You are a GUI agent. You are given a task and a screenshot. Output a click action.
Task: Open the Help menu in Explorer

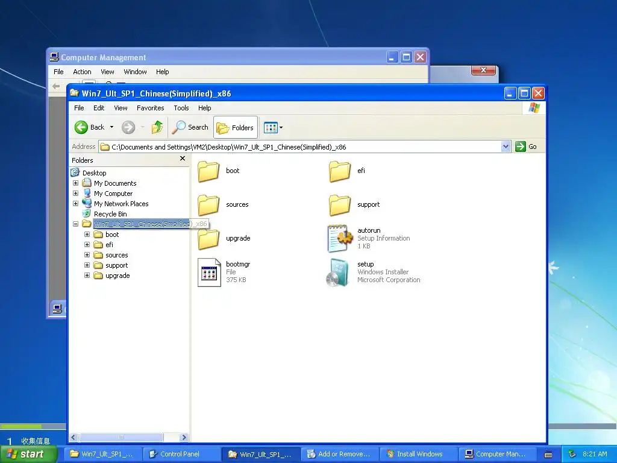coord(204,108)
